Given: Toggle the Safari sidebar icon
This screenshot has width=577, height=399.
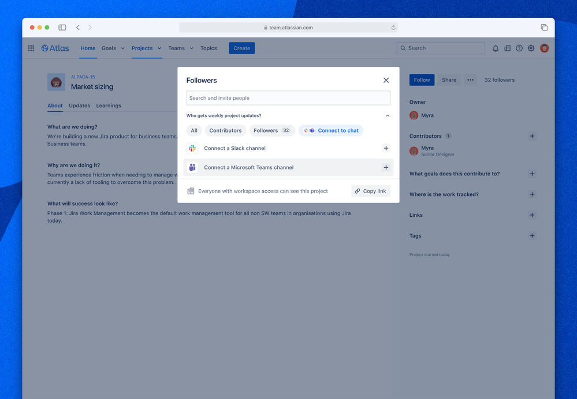Looking at the screenshot, I should click(62, 28).
